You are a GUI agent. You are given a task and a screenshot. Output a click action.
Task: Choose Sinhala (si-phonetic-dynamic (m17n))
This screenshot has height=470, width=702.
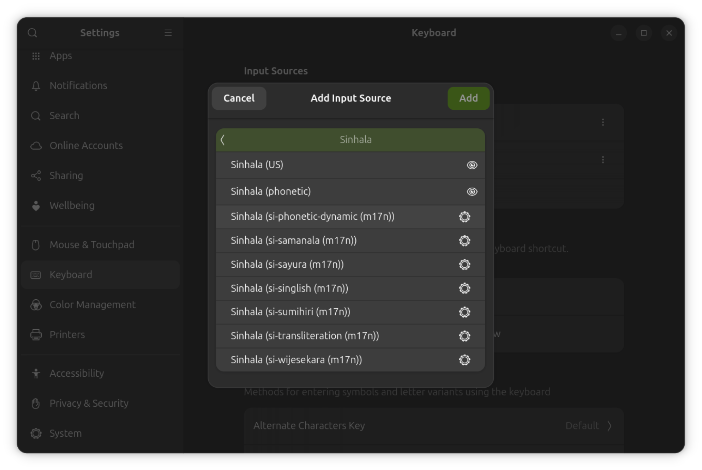click(350, 217)
